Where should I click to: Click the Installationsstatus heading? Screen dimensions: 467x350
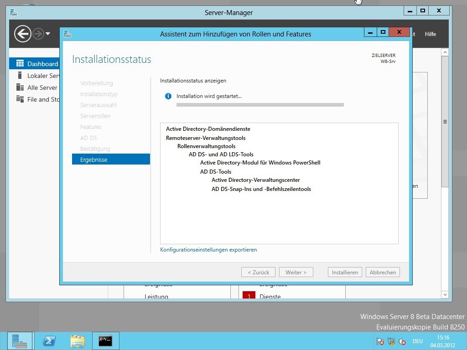pos(112,59)
